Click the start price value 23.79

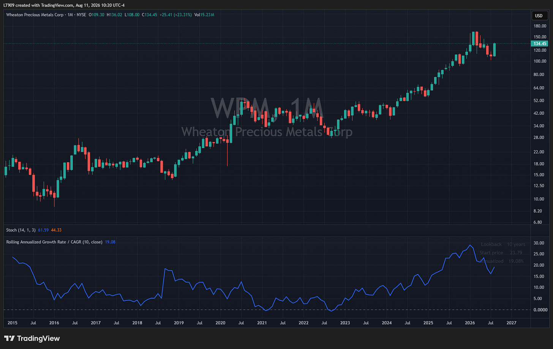click(x=516, y=253)
